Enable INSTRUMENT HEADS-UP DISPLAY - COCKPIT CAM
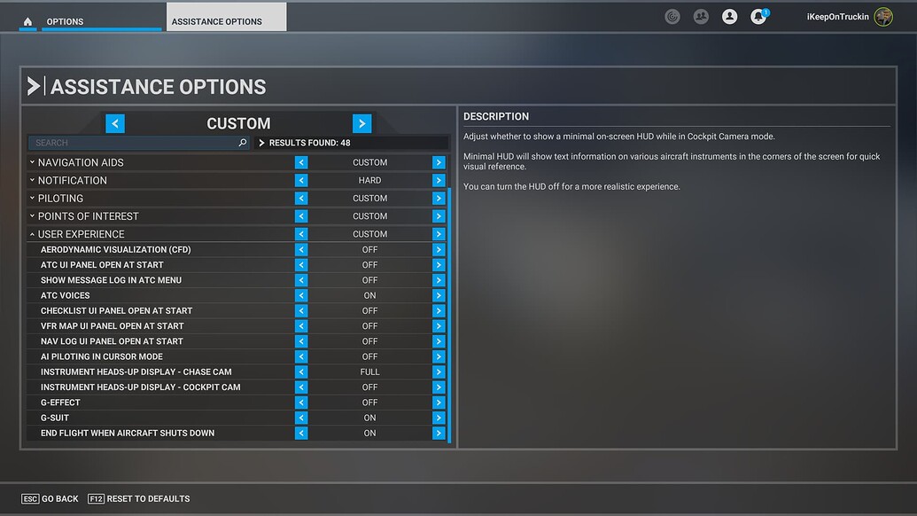Image resolution: width=917 pixels, height=516 pixels. (438, 387)
